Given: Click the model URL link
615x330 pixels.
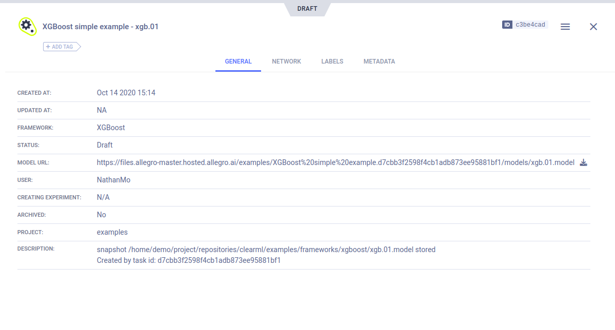Looking at the screenshot, I should [x=335, y=163].
